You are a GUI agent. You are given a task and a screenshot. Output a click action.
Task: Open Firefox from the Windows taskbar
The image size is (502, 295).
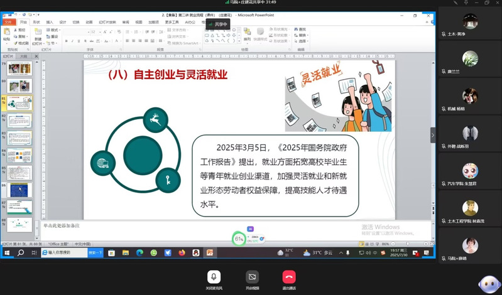[182, 252]
